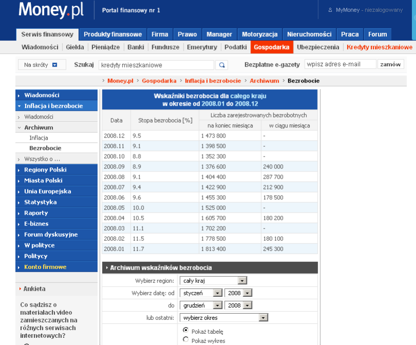Open Ubezpieczenia submenu item
This screenshot has width=416, height=345.
pyautogui.click(x=318, y=47)
